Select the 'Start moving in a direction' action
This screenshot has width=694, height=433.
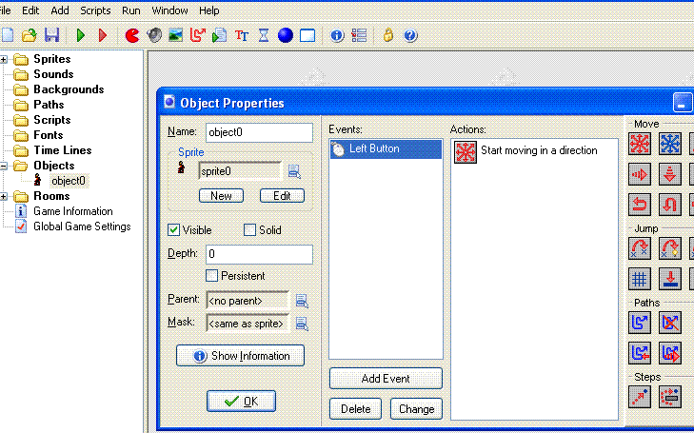[525, 151]
